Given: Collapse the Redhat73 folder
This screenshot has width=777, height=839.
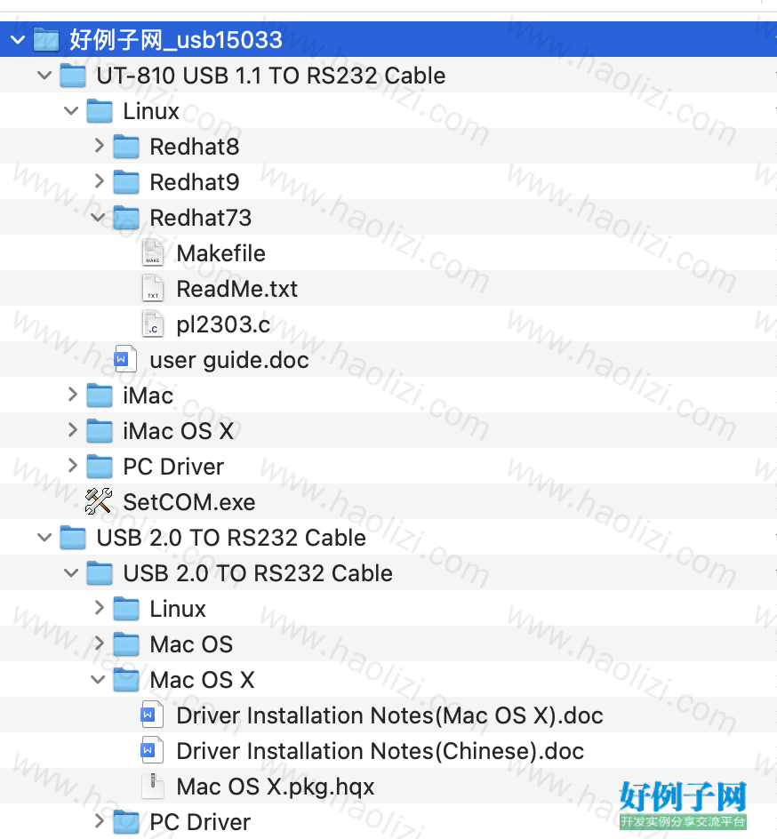Looking at the screenshot, I should (98, 218).
